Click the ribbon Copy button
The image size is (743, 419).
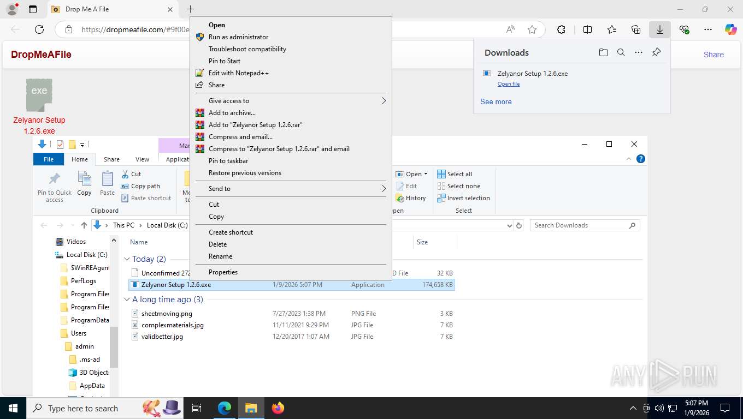coord(84,183)
